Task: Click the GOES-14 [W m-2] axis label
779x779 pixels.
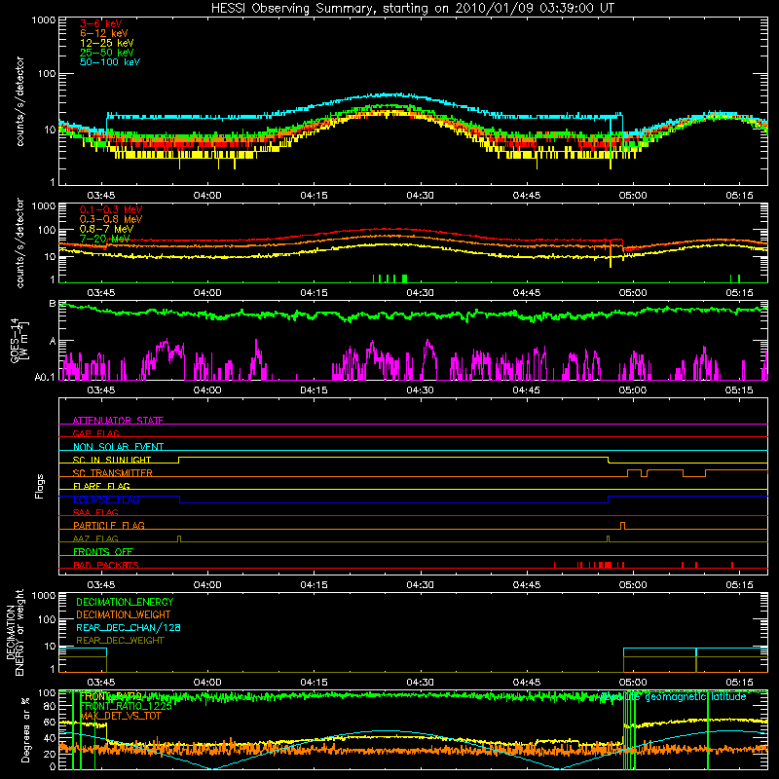Action: point(19,340)
